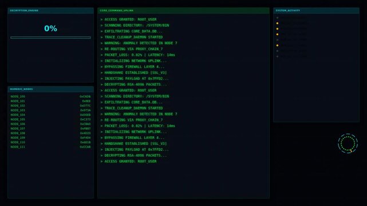Select the DECRYPTION_ENGINE panel header
Viewport: 367px width, 206px height.
pos(50,10)
